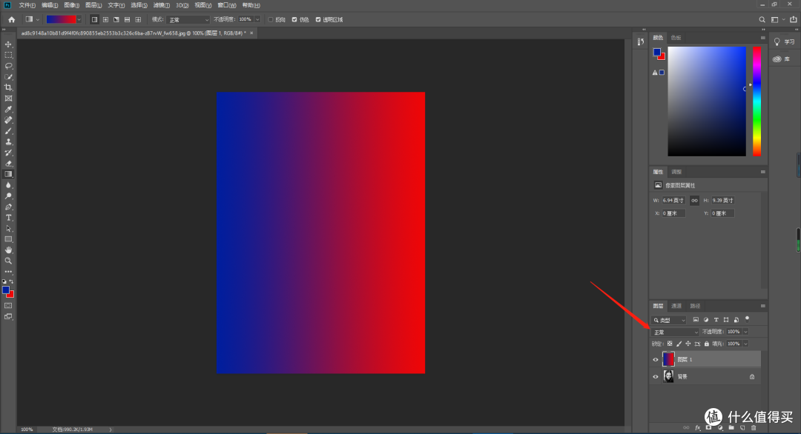This screenshot has width=801, height=434.
Task: Open the options bar 模式 dropdown
Action: [x=188, y=19]
